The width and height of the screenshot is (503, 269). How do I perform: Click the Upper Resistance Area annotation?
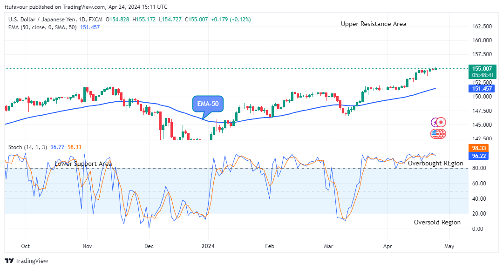[x=374, y=24]
